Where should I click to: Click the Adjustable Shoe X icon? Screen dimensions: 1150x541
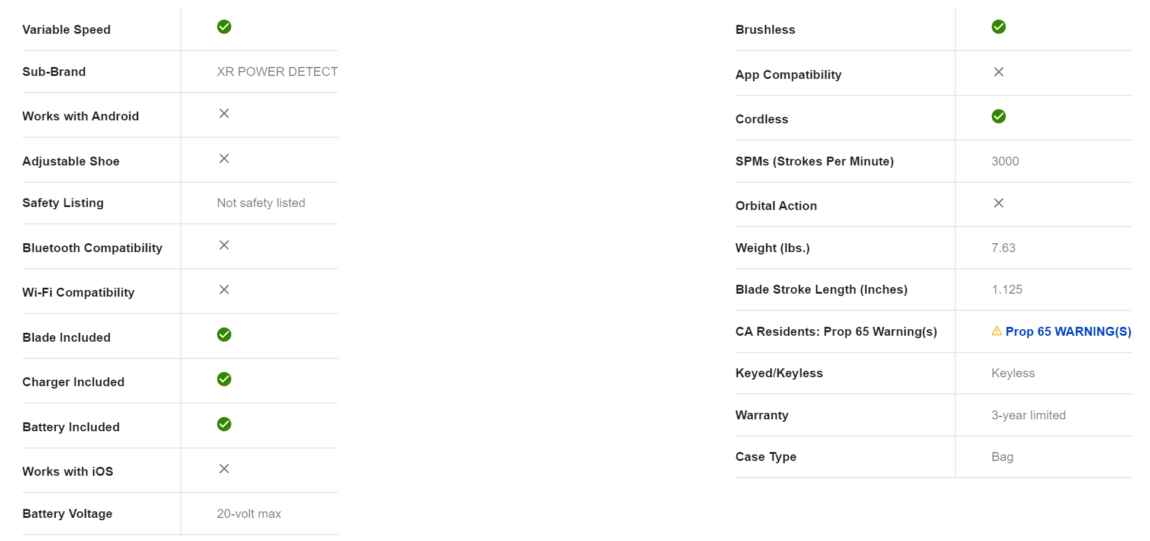[x=224, y=158]
